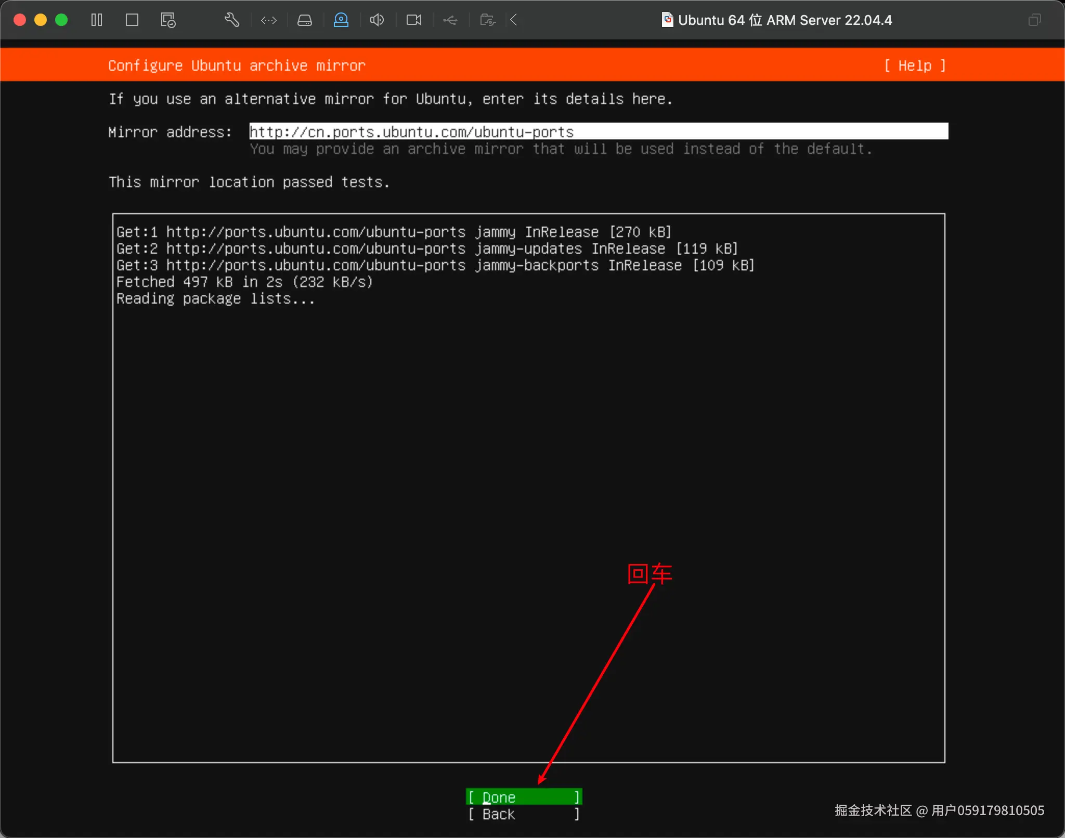Click the Mirror address input field
This screenshot has height=838, width=1065.
pyautogui.click(x=598, y=132)
